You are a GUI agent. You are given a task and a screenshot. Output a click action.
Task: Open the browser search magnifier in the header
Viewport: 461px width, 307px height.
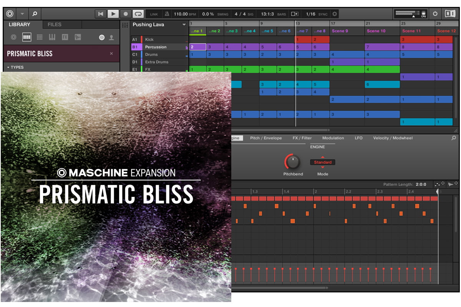(35, 14)
